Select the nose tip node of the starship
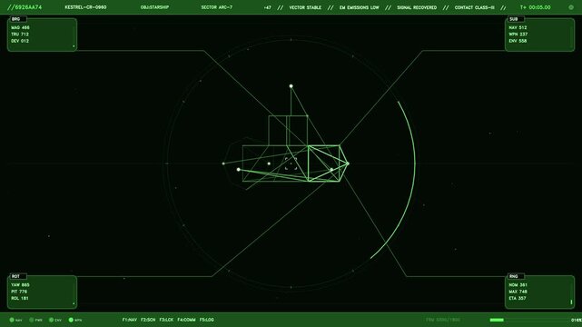Viewport: 582px width, 327px height. 348,163
